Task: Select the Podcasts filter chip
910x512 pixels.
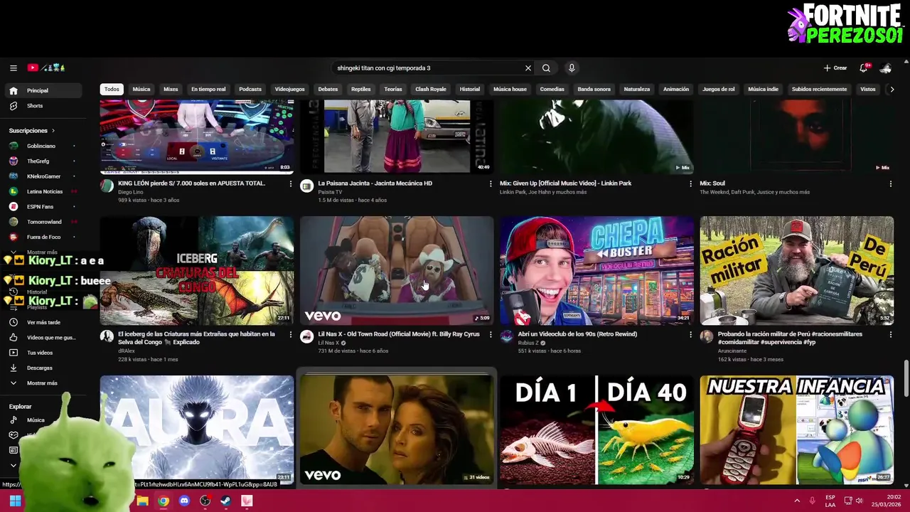Action: 250,90
